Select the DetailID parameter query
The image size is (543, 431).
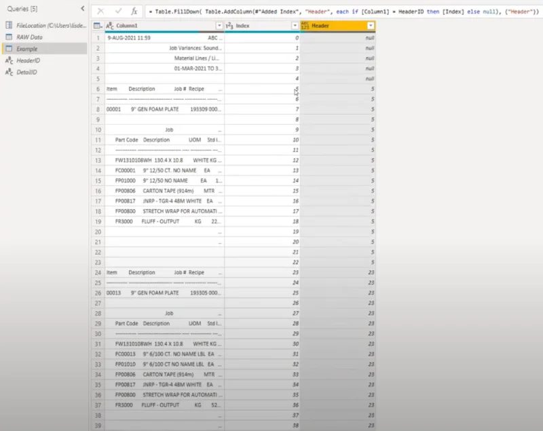point(45,73)
